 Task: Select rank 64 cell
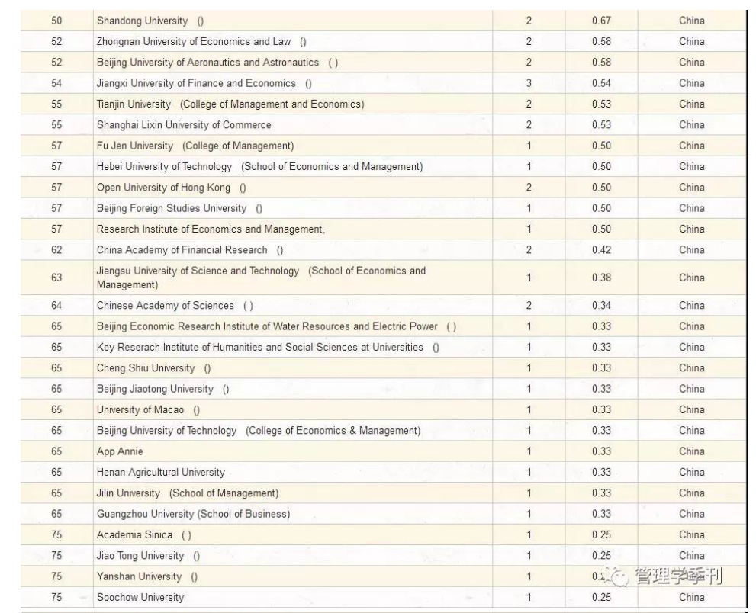[56, 306]
